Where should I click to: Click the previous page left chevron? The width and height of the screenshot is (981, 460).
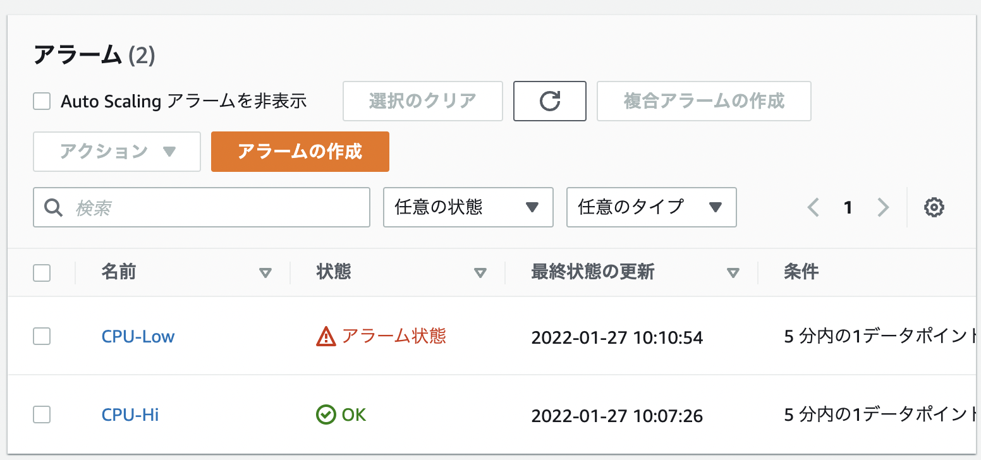pos(813,207)
